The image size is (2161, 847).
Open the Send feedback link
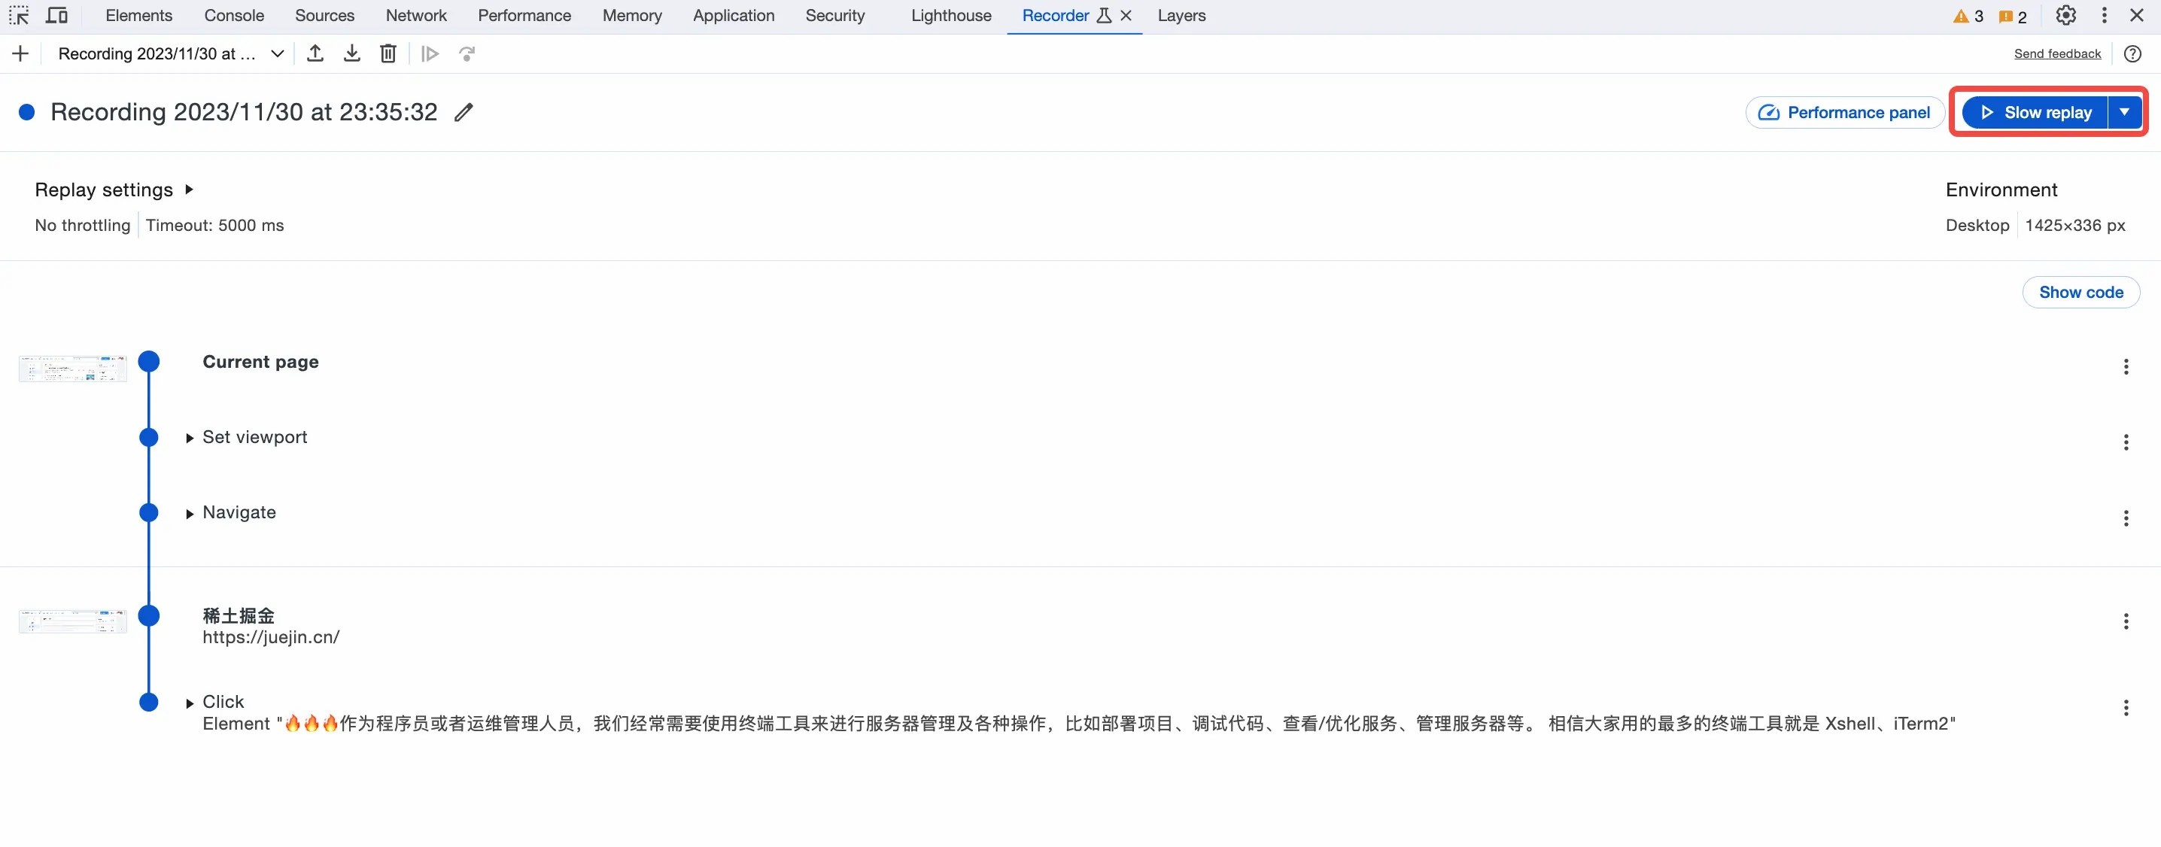point(2057,53)
